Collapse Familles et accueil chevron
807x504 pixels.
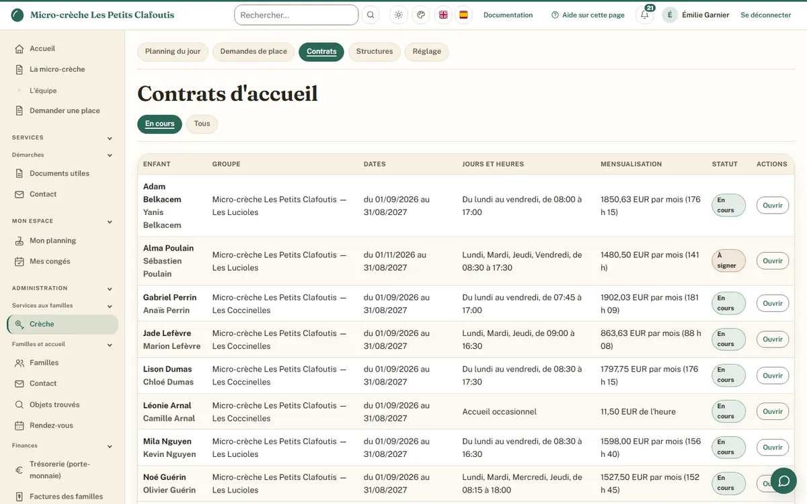point(110,345)
